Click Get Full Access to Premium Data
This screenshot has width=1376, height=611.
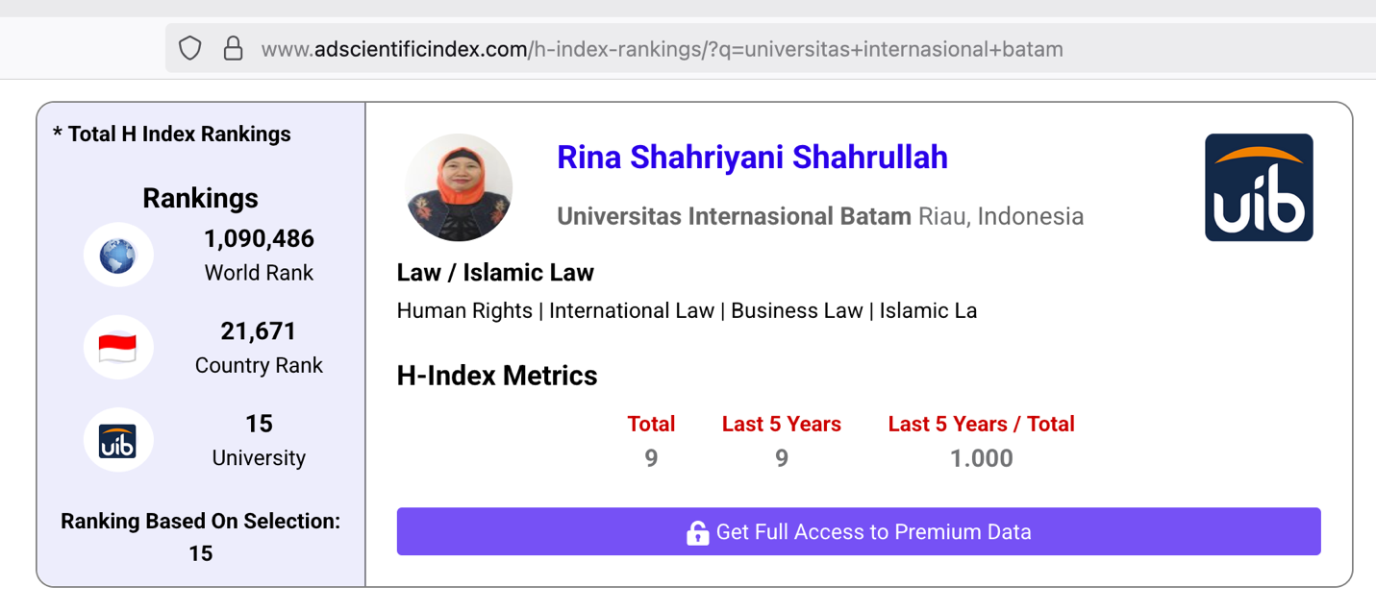tap(860, 531)
